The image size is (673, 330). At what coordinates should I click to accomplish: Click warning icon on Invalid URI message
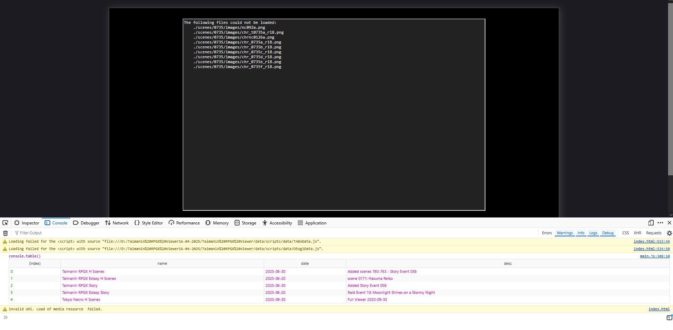pos(5,309)
